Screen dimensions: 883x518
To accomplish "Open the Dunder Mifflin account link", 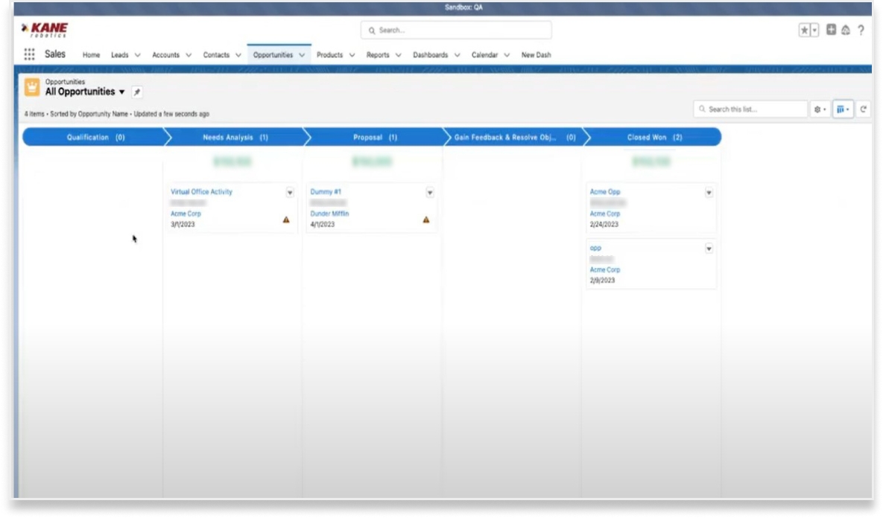I will pyautogui.click(x=329, y=214).
